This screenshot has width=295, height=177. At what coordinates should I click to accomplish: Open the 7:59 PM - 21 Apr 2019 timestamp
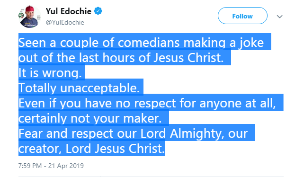[51, 166]
